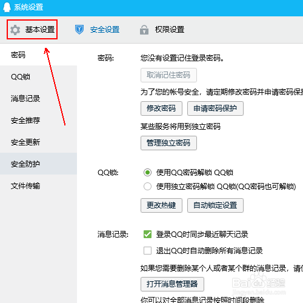Click text 您没有设置记住登录密码。

[x=182, y=58]
